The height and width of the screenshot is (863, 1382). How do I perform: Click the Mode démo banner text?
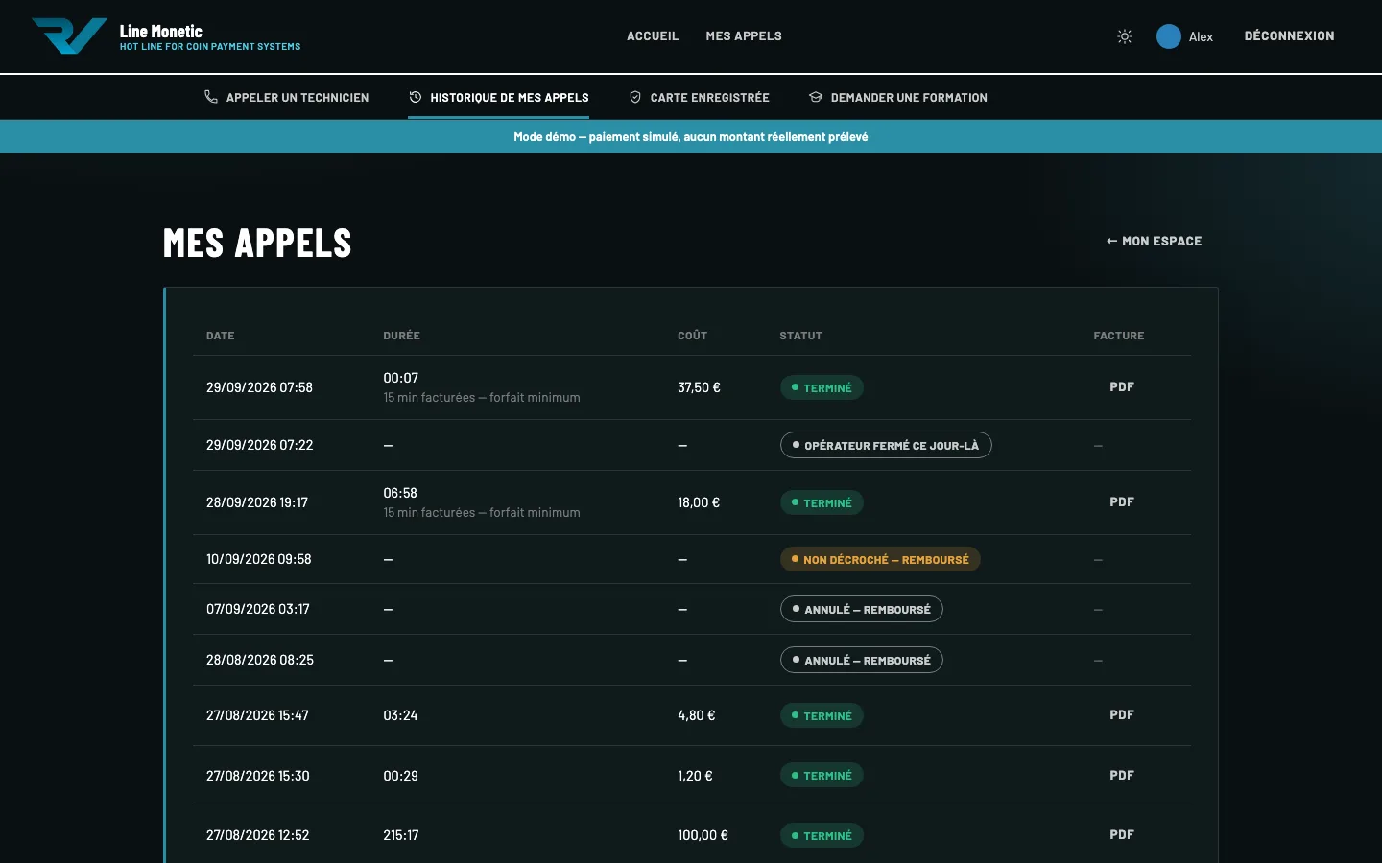point(691,137)
